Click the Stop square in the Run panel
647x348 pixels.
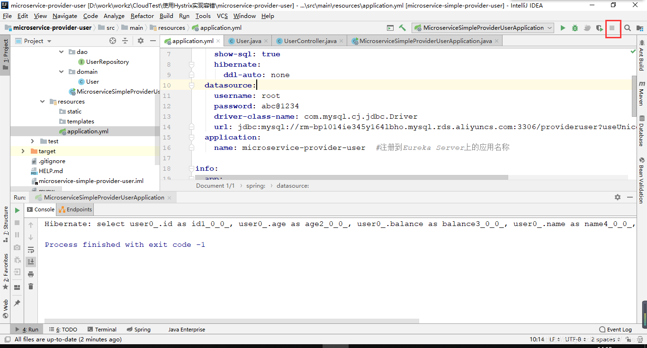17,223
